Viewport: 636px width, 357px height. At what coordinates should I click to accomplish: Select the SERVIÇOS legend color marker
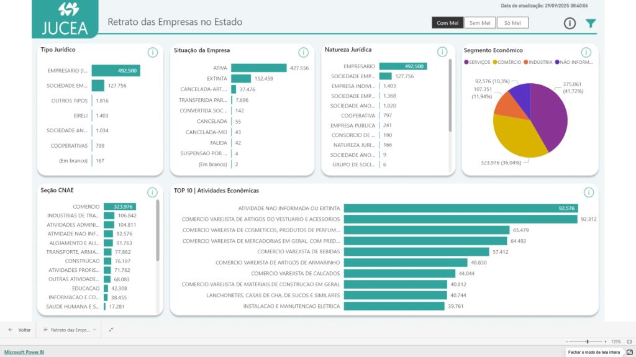click(466, 62)
